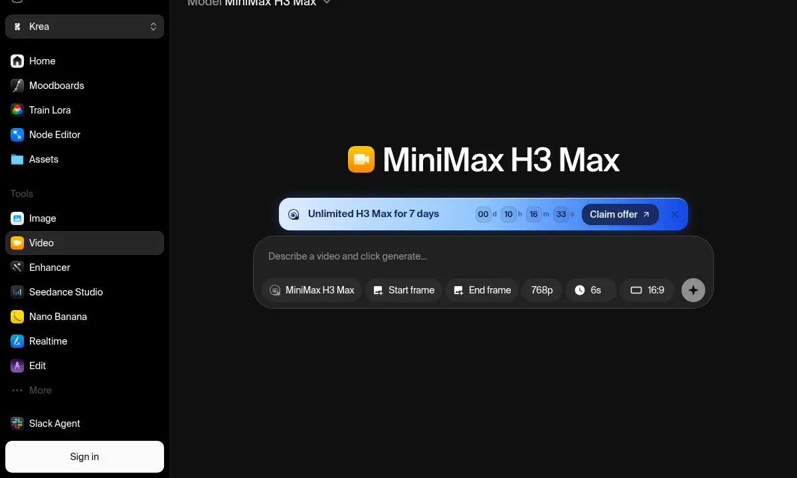Click the Video camera sidebar icon
Image resolution: width=797 pixels, height=478 pixels.
pos(17,243)
